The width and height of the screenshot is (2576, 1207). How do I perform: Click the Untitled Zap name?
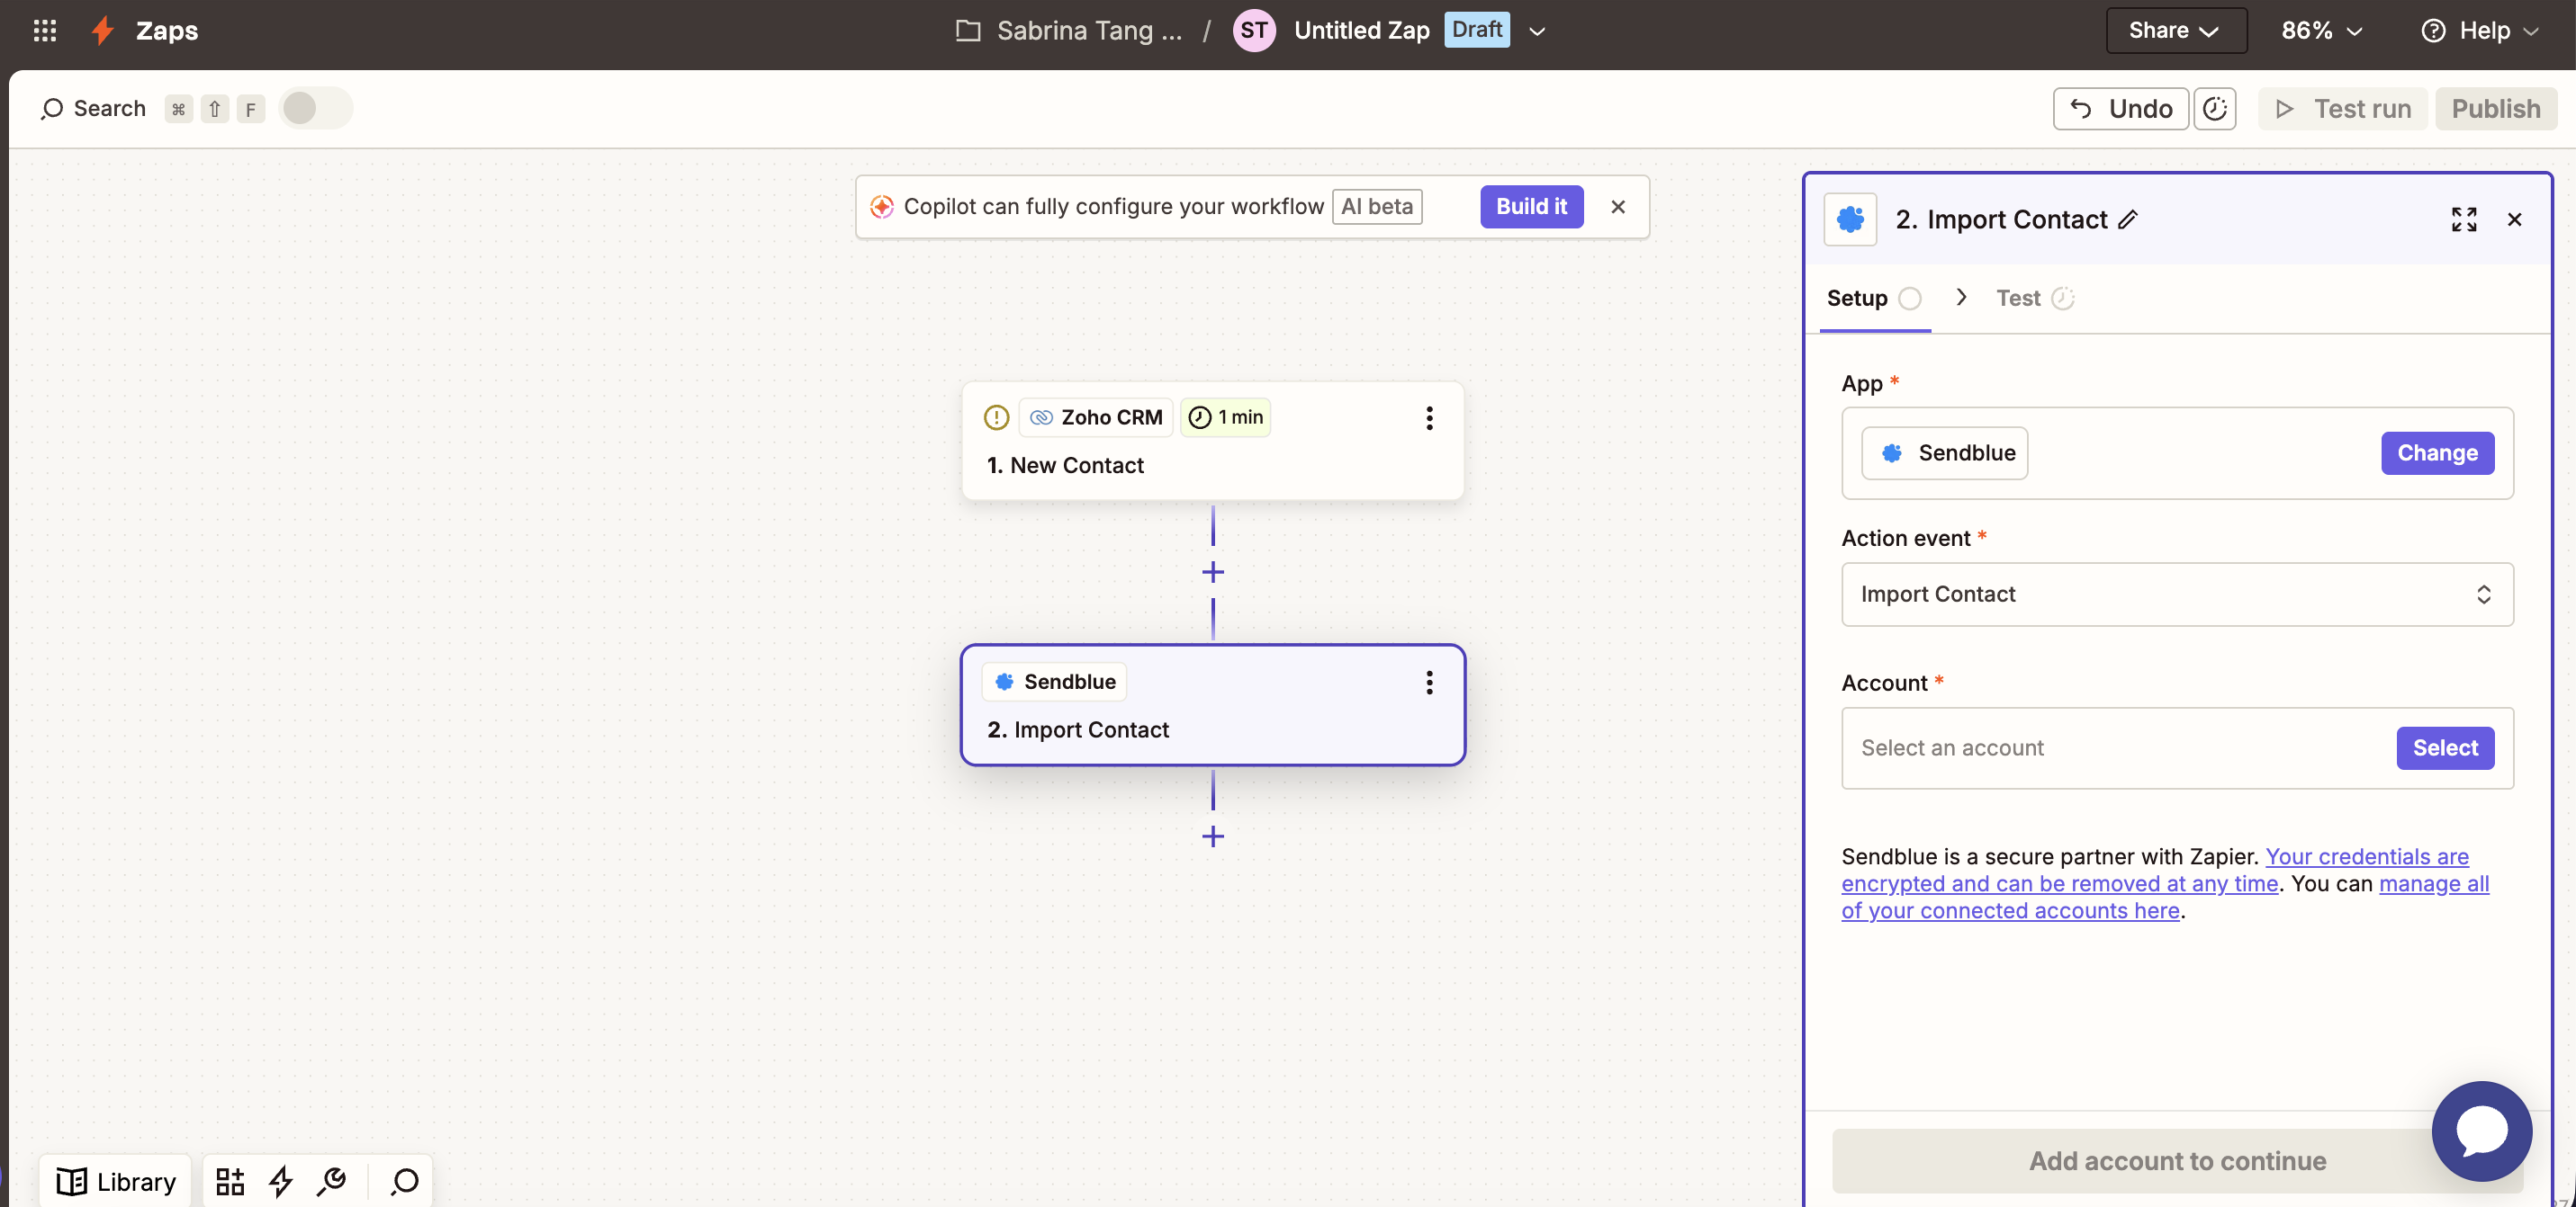coord(1362,31)
